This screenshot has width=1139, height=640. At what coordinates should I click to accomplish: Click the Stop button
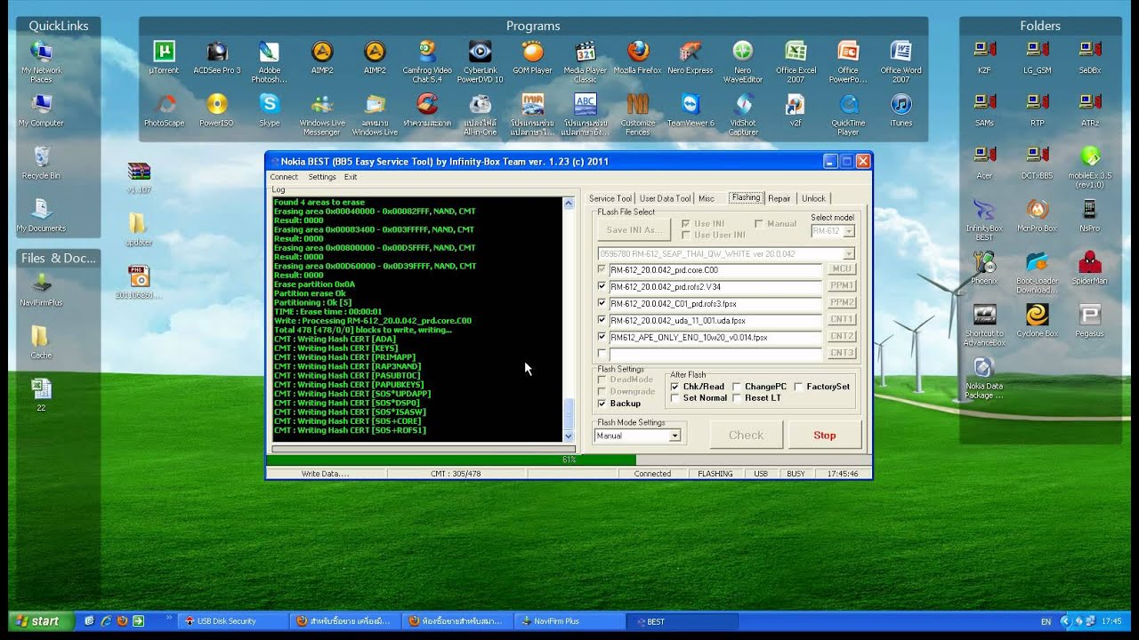pyautogui.click(x=825, y=435)
